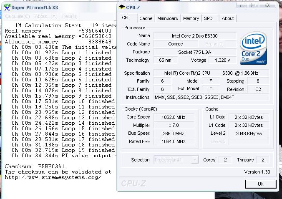The image size is (282, 199).
Task: Click the Checksum: E5BF03A1 line in Super PI
Action: [35, 166]
